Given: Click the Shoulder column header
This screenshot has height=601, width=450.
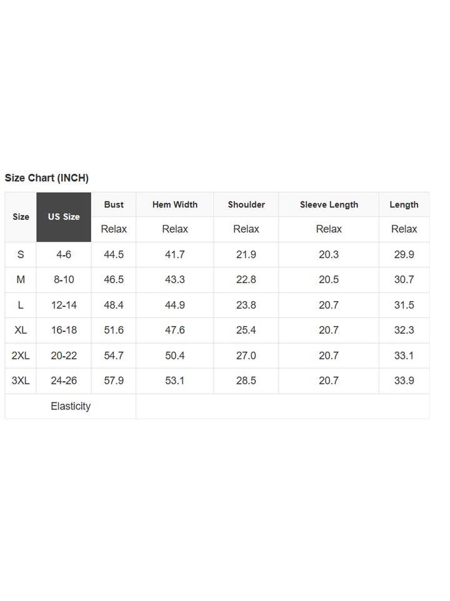Looking at the screenshot, I should click(x=246, y=204).
